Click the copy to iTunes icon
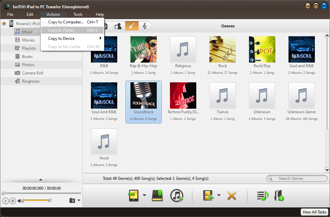 click(x=177, y=196)
